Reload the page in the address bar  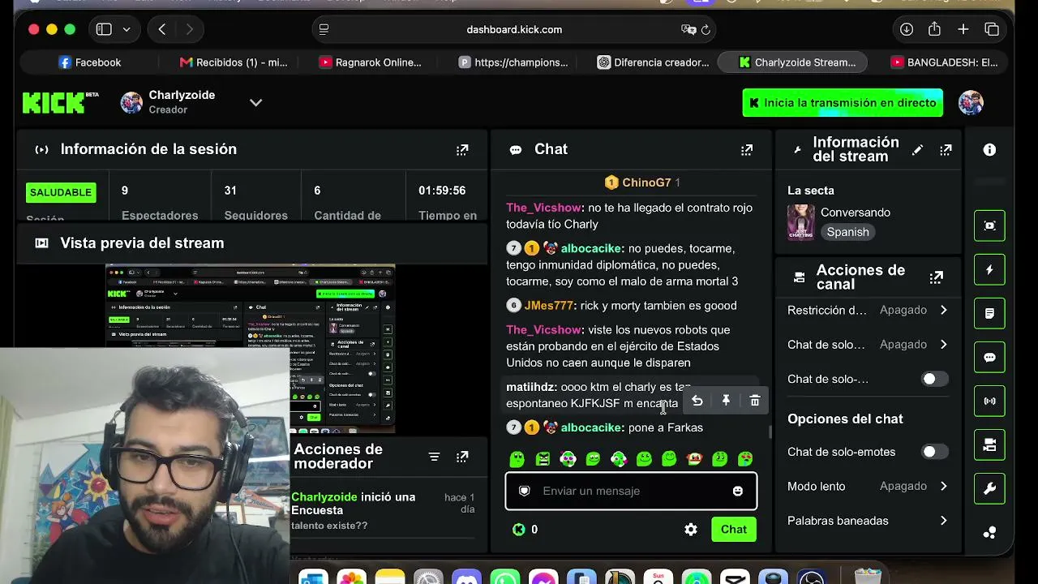706,29
